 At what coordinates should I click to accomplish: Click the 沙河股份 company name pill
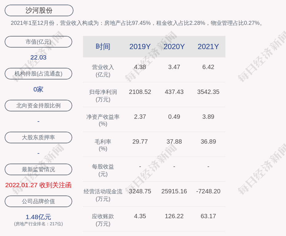pyautogui.click(x=39, y=10)
